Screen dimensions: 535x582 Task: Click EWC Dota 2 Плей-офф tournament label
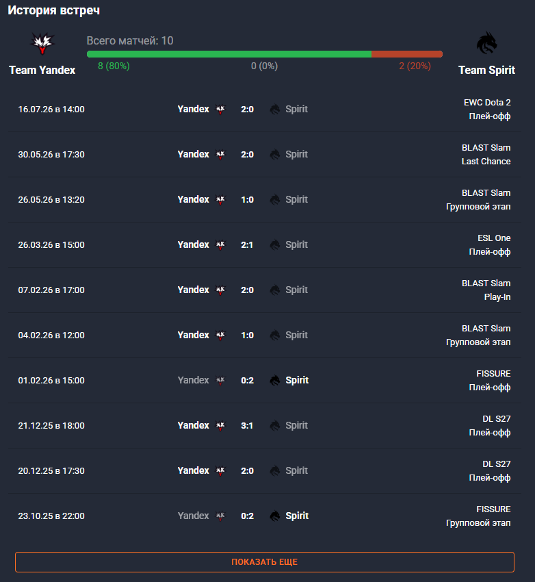[x=487, y=110]
